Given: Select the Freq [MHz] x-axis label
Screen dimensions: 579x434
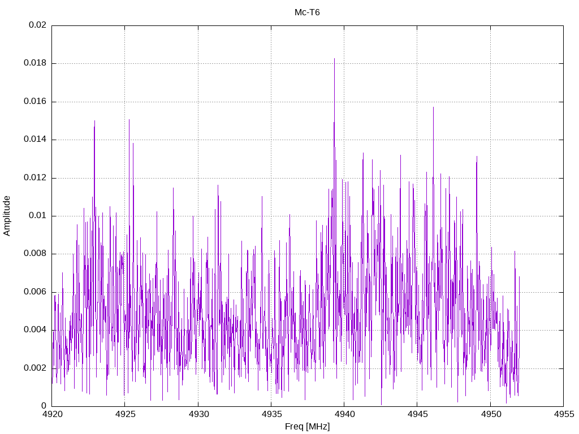Looking at the screenshot, I should [x=307, y=426].
